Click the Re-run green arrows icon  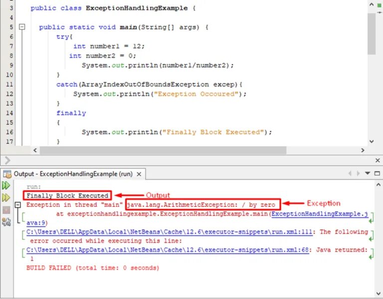(6, 186)
